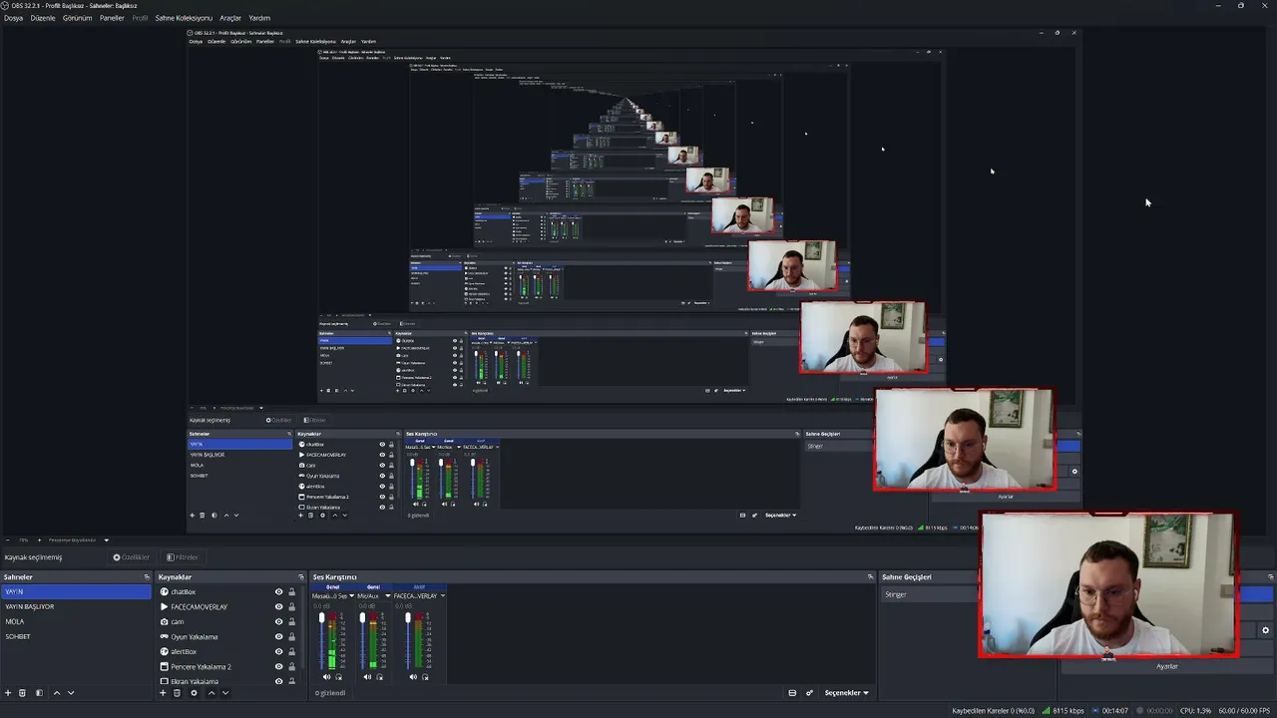The width and height of the screenshot is (1277, 718).
Task: Zoom in the preview with the plus button
Action: coord(39,540)
